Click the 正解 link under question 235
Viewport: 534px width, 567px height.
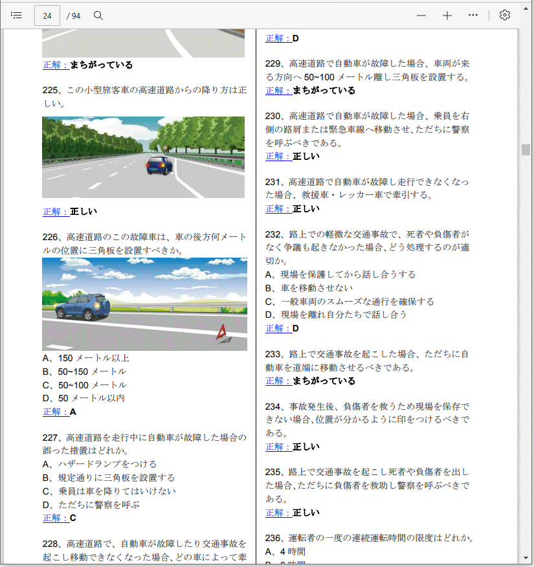(278, 513)
